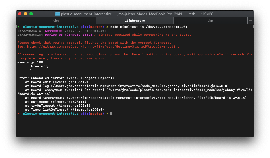Switch to the first vim tab
This screenshot has height=158, width=270.
coord(56,21)
